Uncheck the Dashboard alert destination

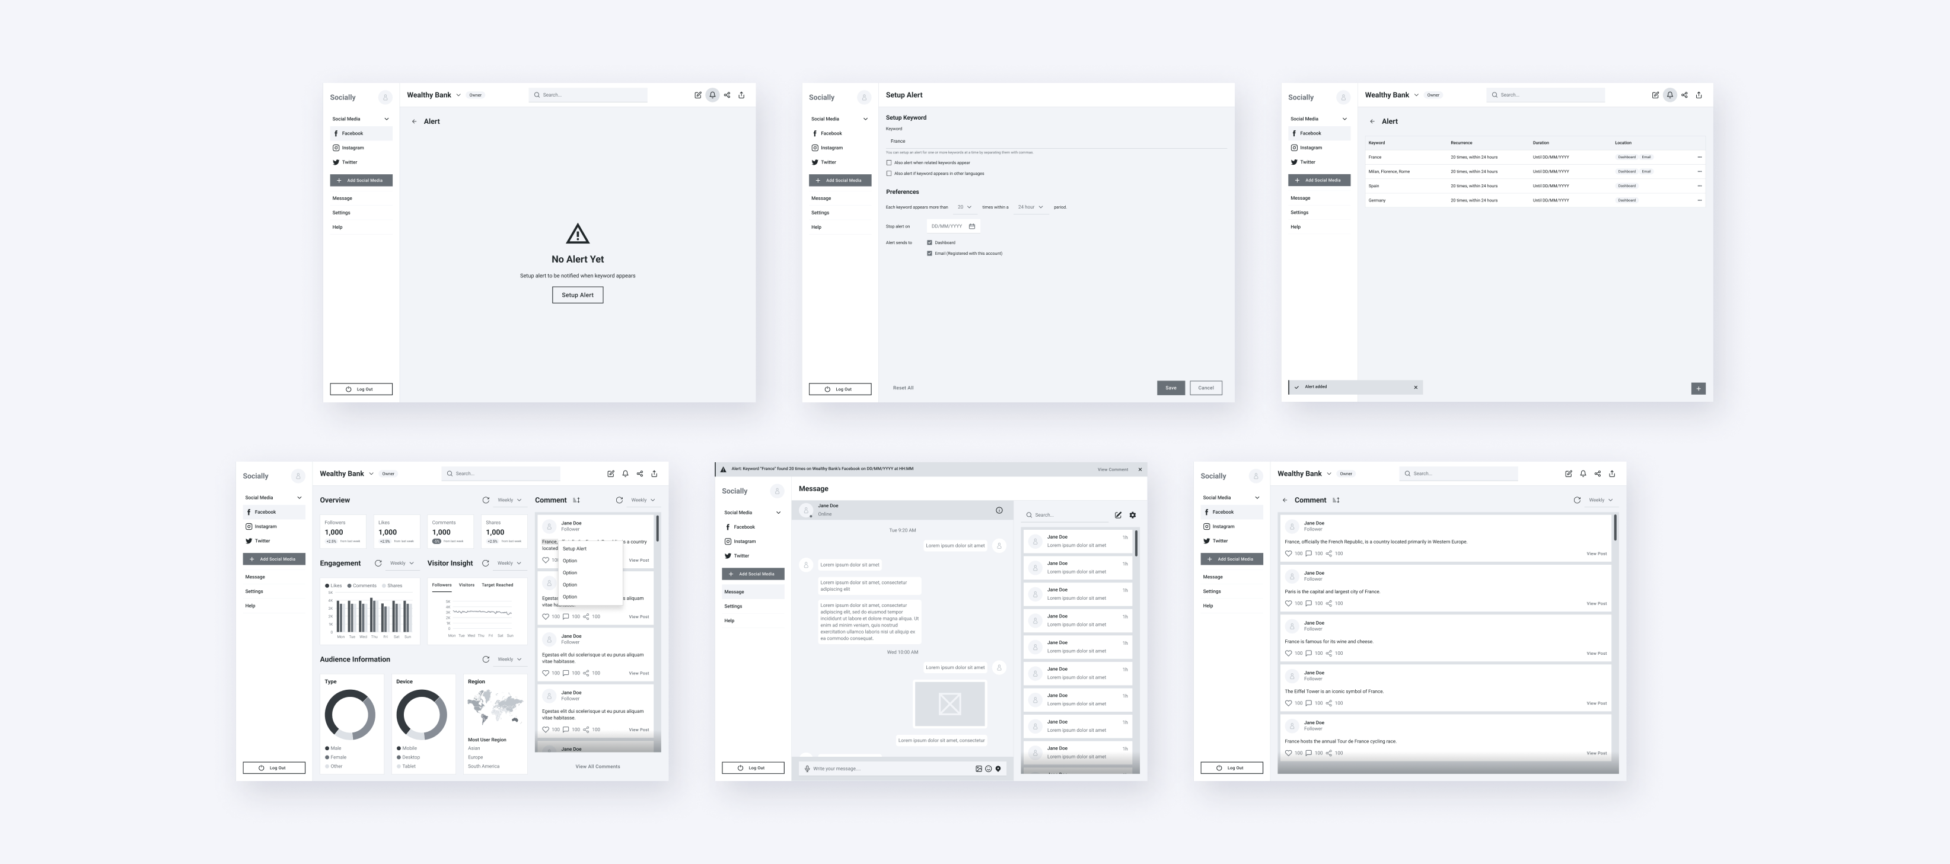click(929, 243)
